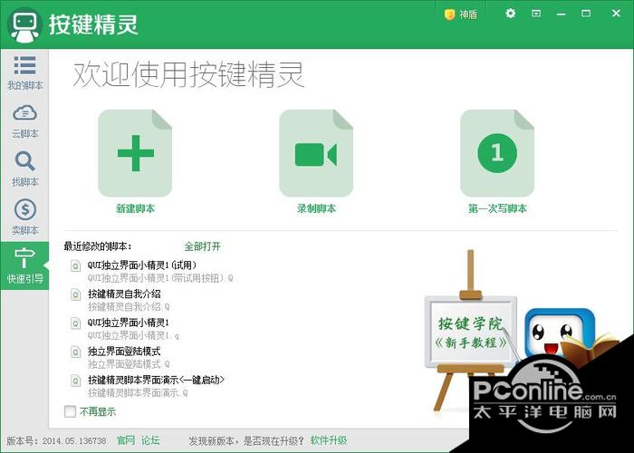
Task: Click file icon beside 按键精灵脚本界面演示
Action: click(x=75, y=381)
